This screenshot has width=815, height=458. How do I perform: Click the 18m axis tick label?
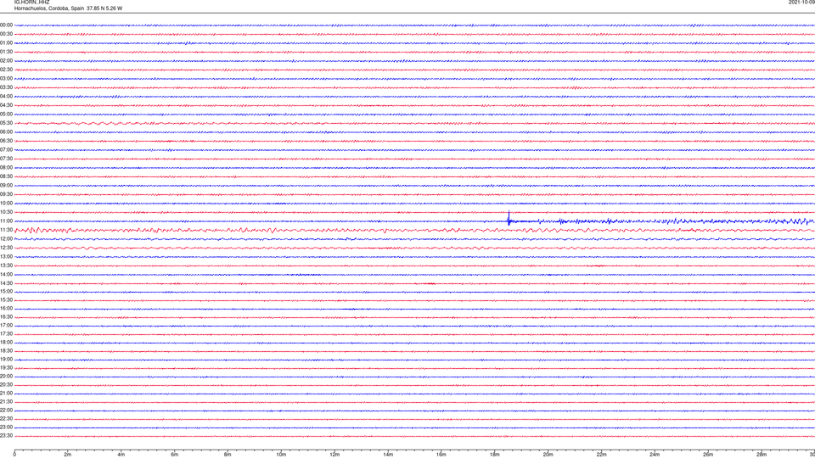[x=495, y=455]
